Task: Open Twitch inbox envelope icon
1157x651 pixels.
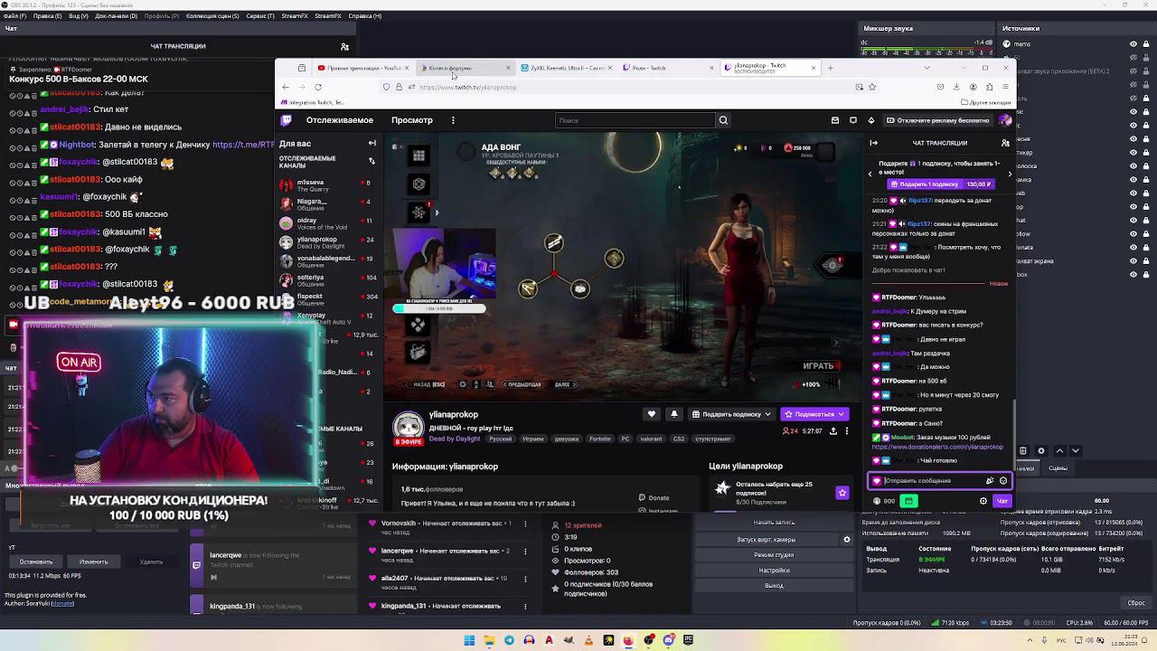Action: 837,120
